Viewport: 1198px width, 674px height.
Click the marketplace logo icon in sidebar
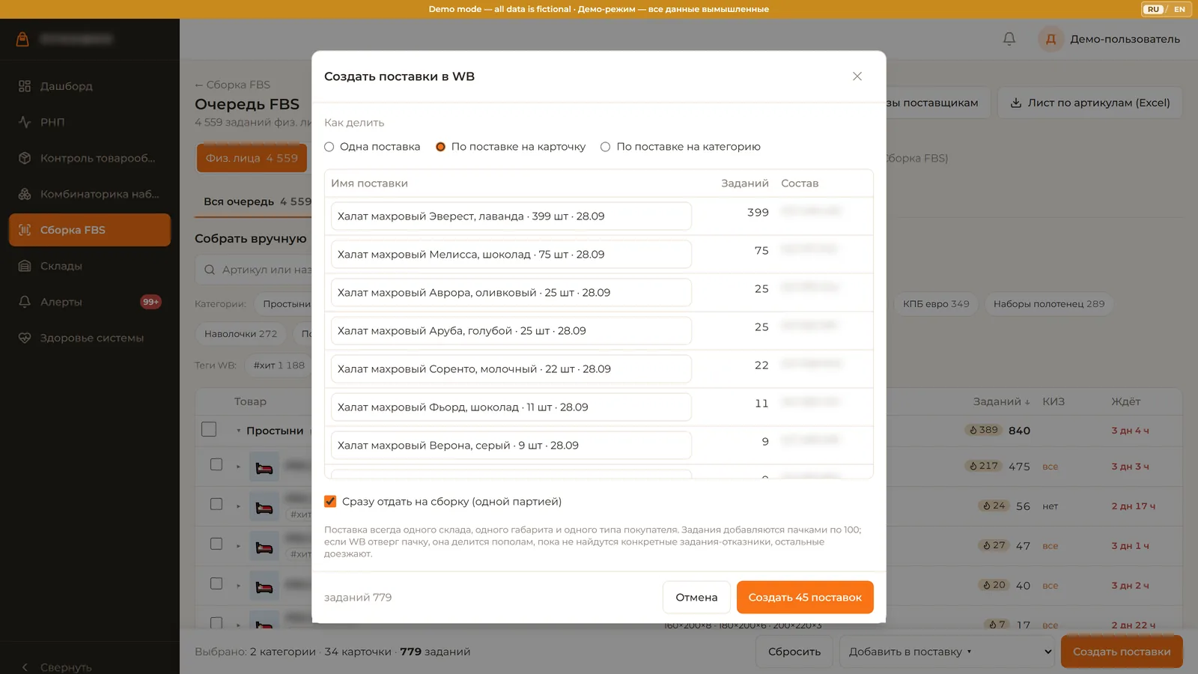[22, 39]
